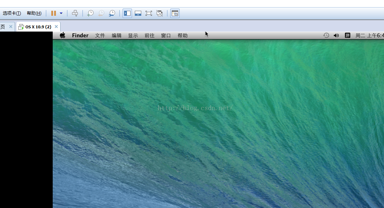This screenshot has width=384, height=208.
Task: Open the 显示 menu in Finder
Action: tap(133, 36)
